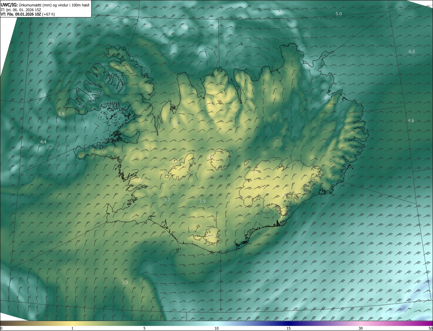Click the "10" tick on the color scale
The image size is (433, 331).
point(216,328)
